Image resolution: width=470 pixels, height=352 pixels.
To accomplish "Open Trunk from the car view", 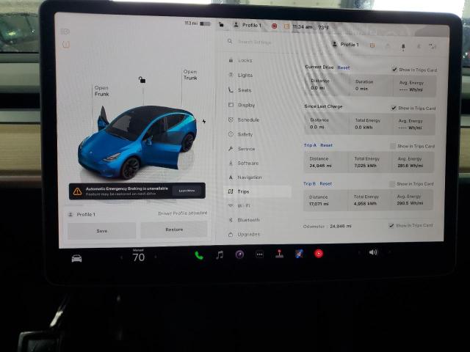I will [190, 75].
